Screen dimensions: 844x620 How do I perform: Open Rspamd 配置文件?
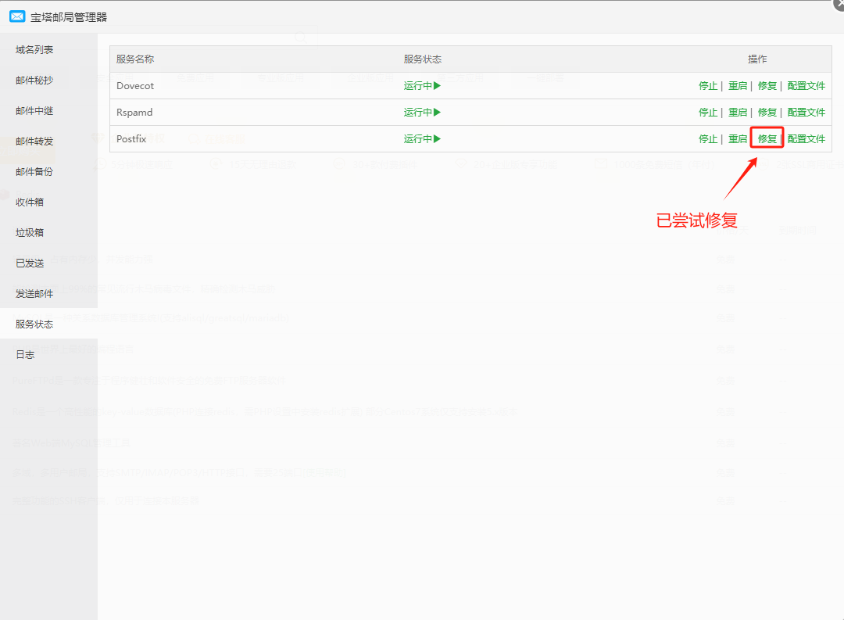(806, 112)
